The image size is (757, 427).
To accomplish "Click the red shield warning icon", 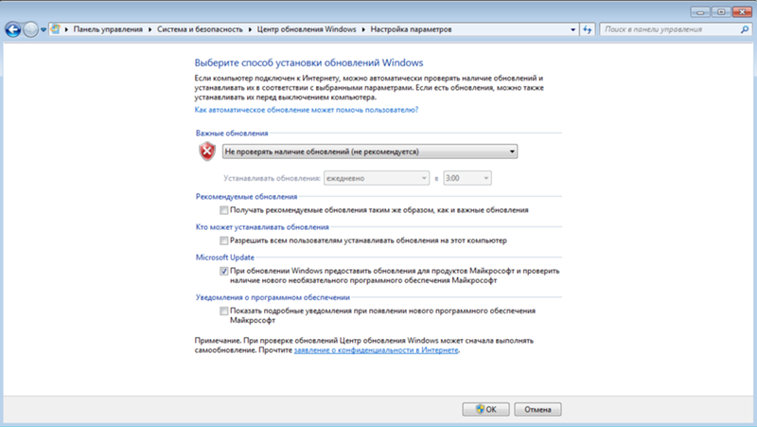I will (207, 151).
